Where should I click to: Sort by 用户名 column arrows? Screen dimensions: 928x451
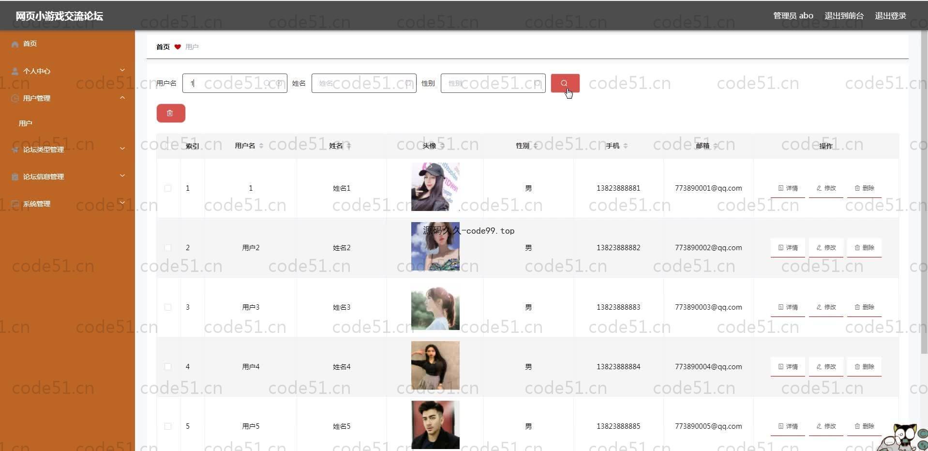(x=261, y=146)
